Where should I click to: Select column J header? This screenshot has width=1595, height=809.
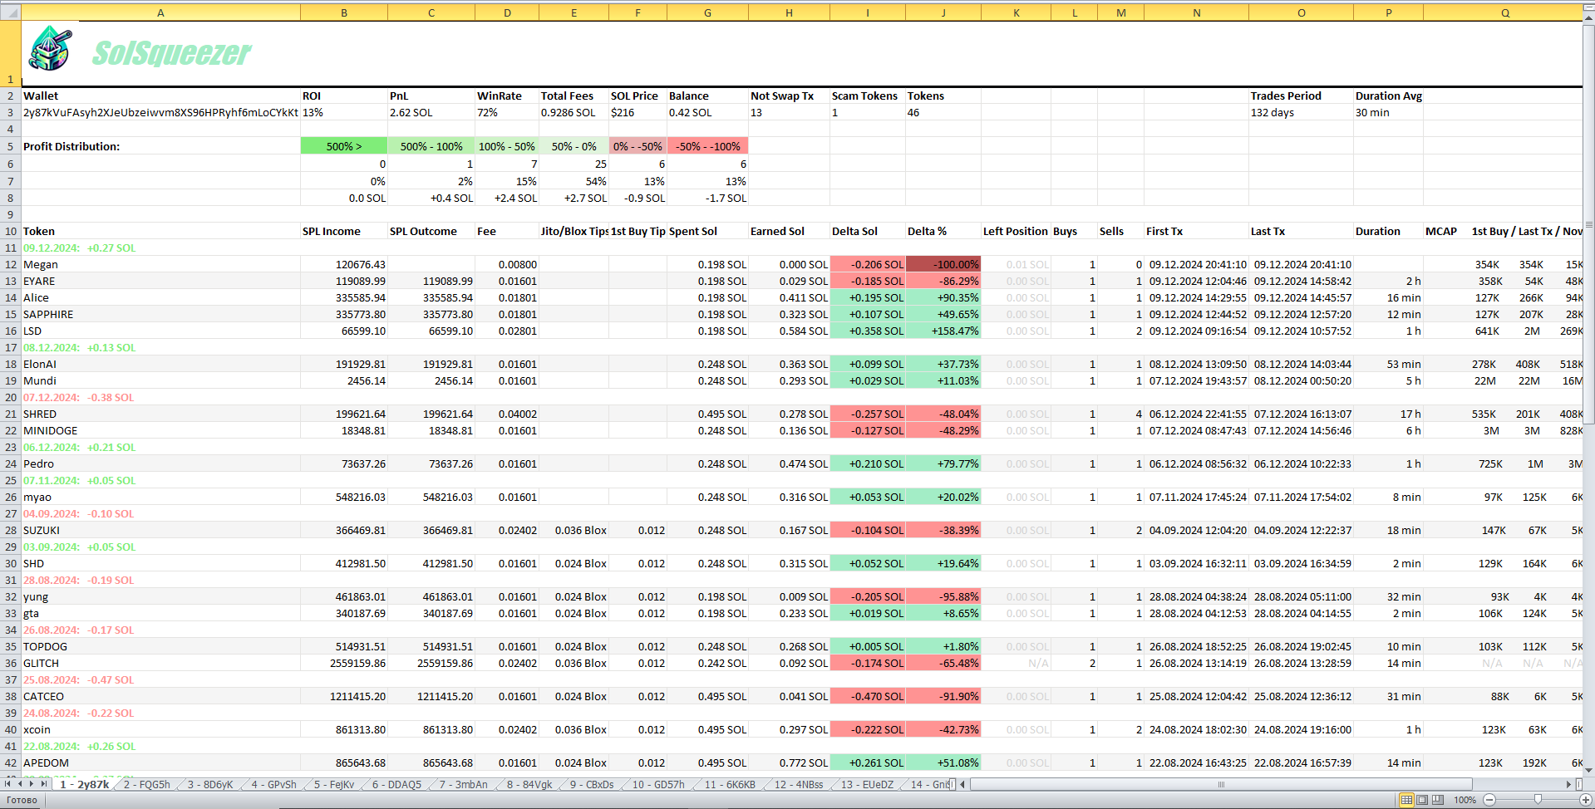pos(943,12)
